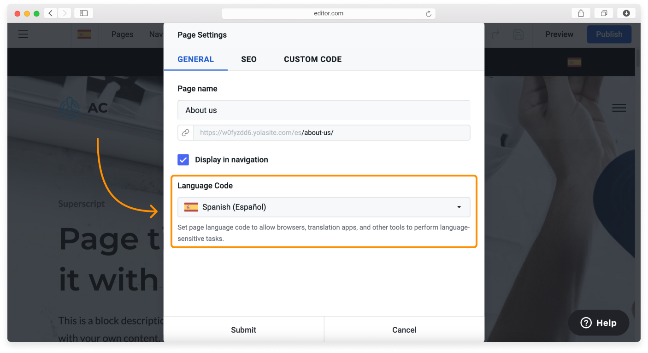Click Publish button
The image size is (648, 353).
(609, 34)
